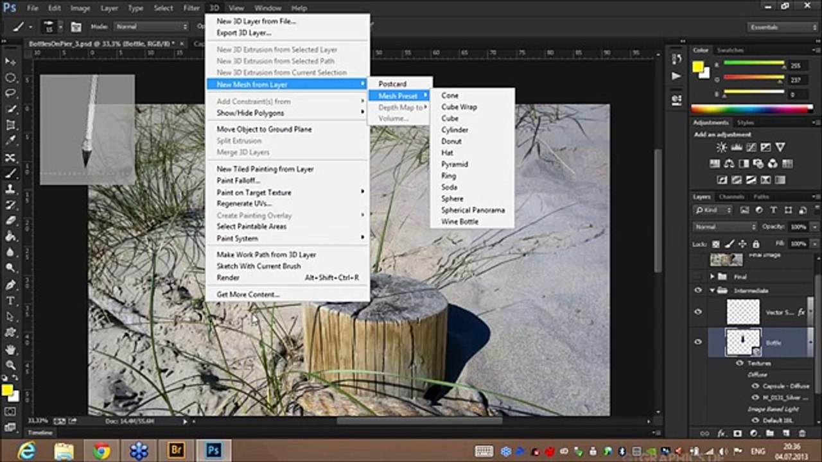
Task: Select the Lasso tool
Action: (10, 94)
